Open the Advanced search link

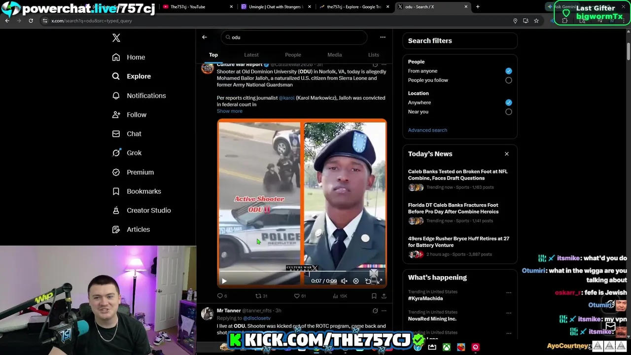coord(427,130)
